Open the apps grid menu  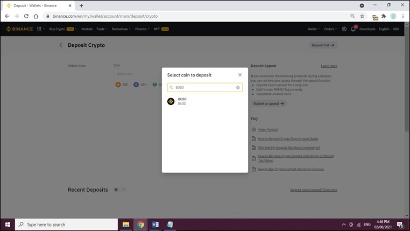pyautogui.click(x=39, y=29)
